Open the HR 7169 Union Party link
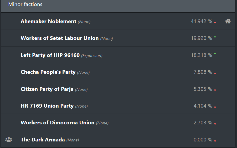This screenshot has width=237, height=148. (47, 106)
